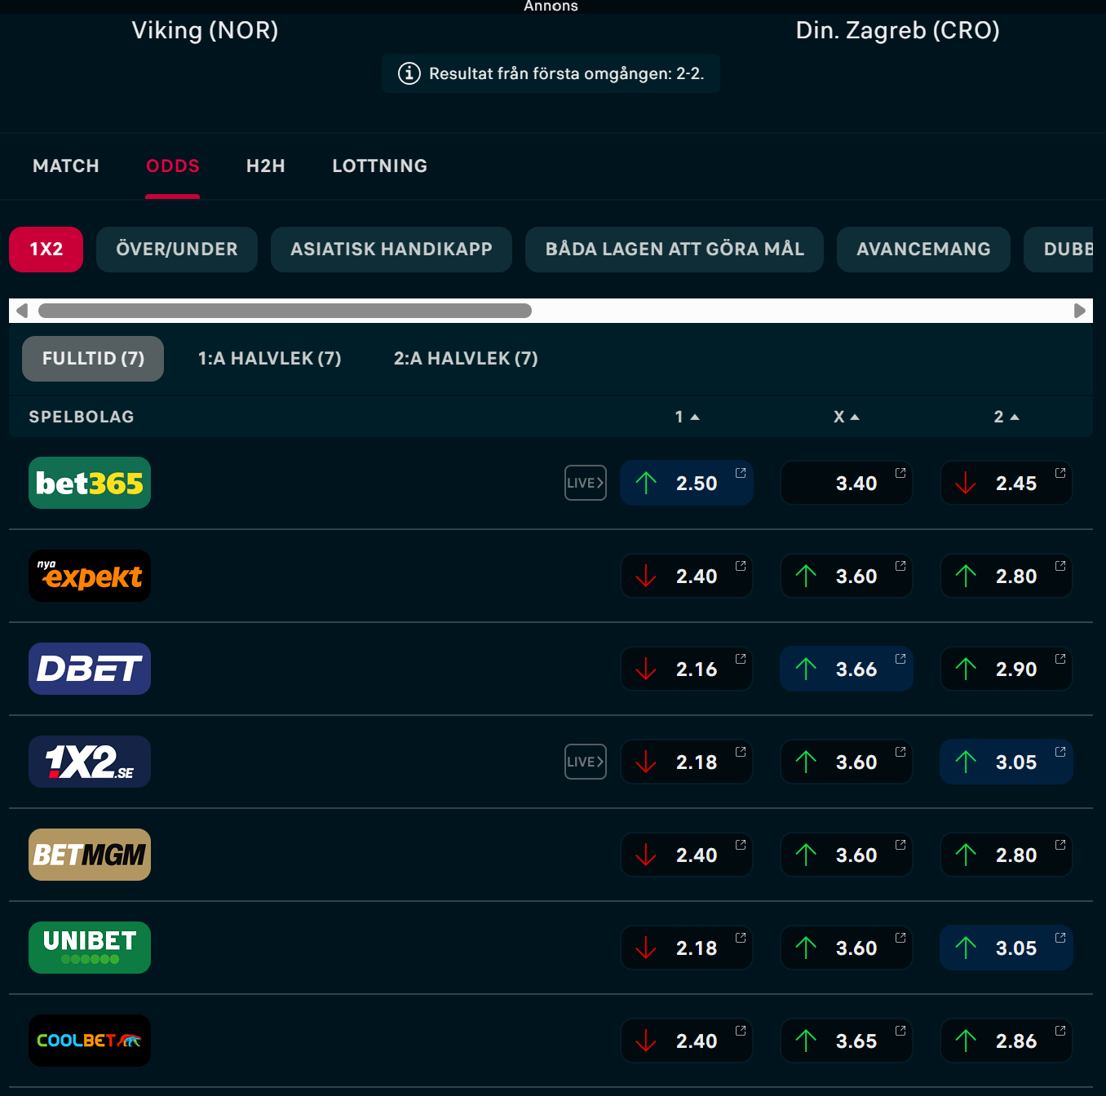Show 1:A HALVLEK (7) odds
The height and width of the screenshot is (1096, 1106).
point(270,359)
